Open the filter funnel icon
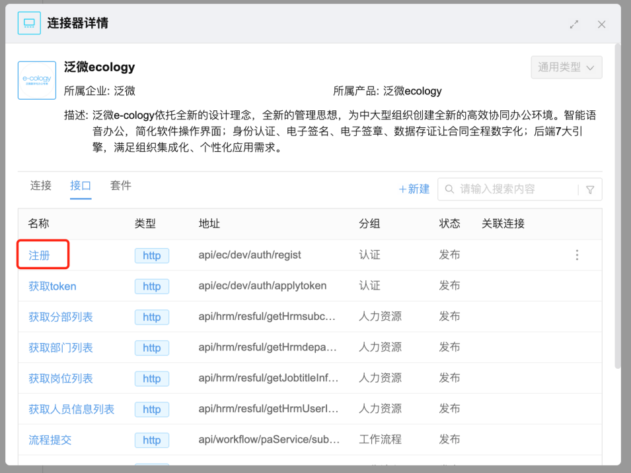The height and width of the screenshot is (473, 631). pyautogui.click(x=590, y=190)
